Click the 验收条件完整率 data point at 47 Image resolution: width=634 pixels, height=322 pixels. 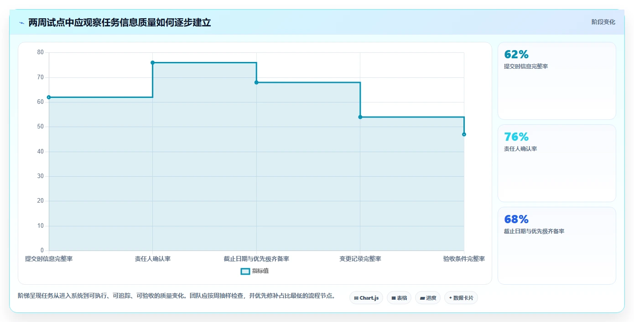(x=464, y=134)
